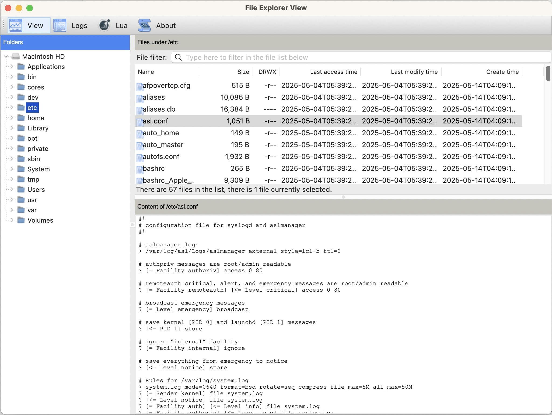Screen dimensions: 552x415
Task: Click the dev folder icon
Action: click(21, 97)
